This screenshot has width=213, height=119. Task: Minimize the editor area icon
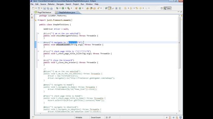pyautogui.click(x=178, y=12)
